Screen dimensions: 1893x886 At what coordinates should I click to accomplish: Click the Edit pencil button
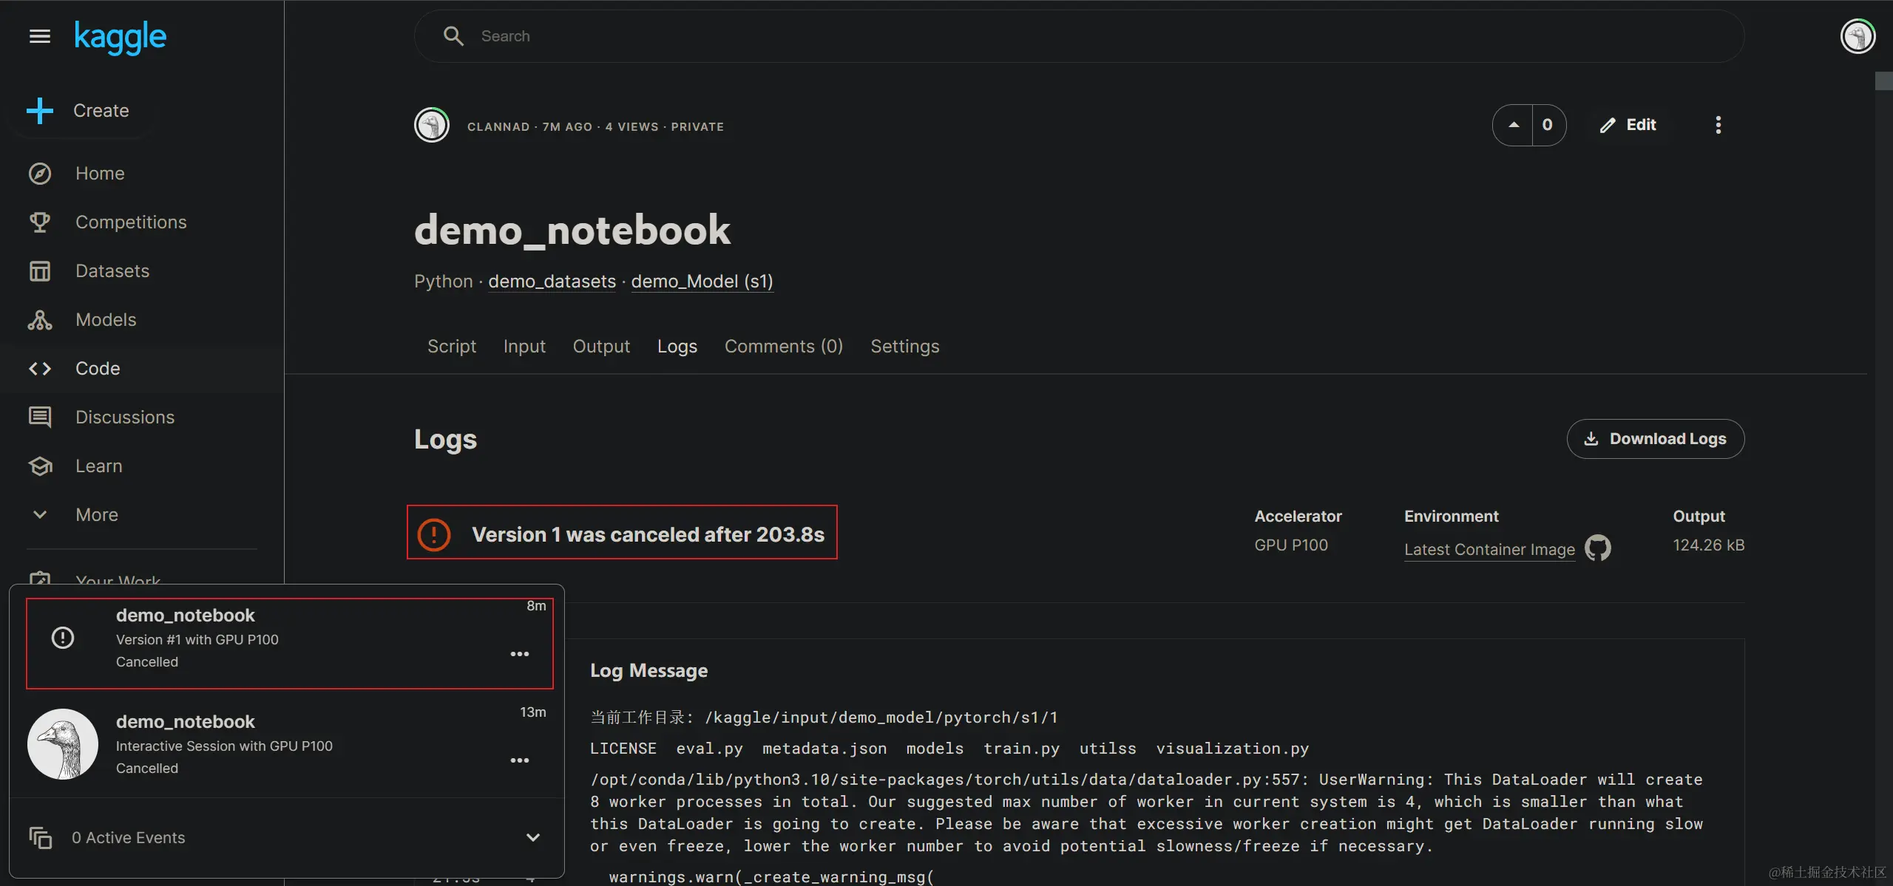point(1628,125)
